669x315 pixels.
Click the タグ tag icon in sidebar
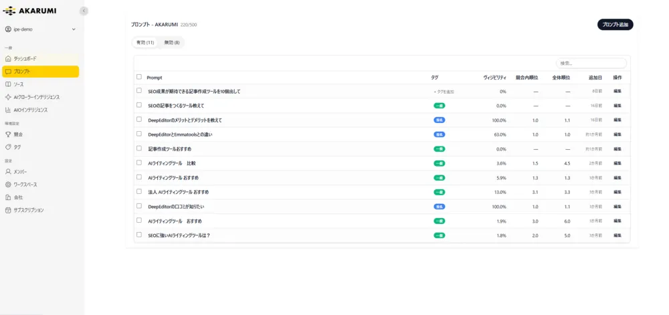click(x=8, y=147)
